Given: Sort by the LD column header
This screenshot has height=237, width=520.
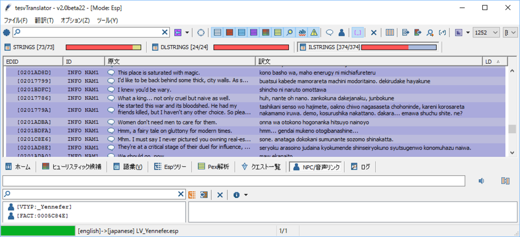Looking at the screenshot, I should [495, 61].
